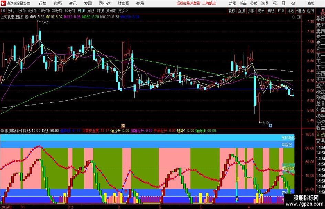Viewport: 325px width, 209px height.
Task: Expand the 上海凯宝(日线) indicator dropdown arrow
Action: [x=26, y=17]
